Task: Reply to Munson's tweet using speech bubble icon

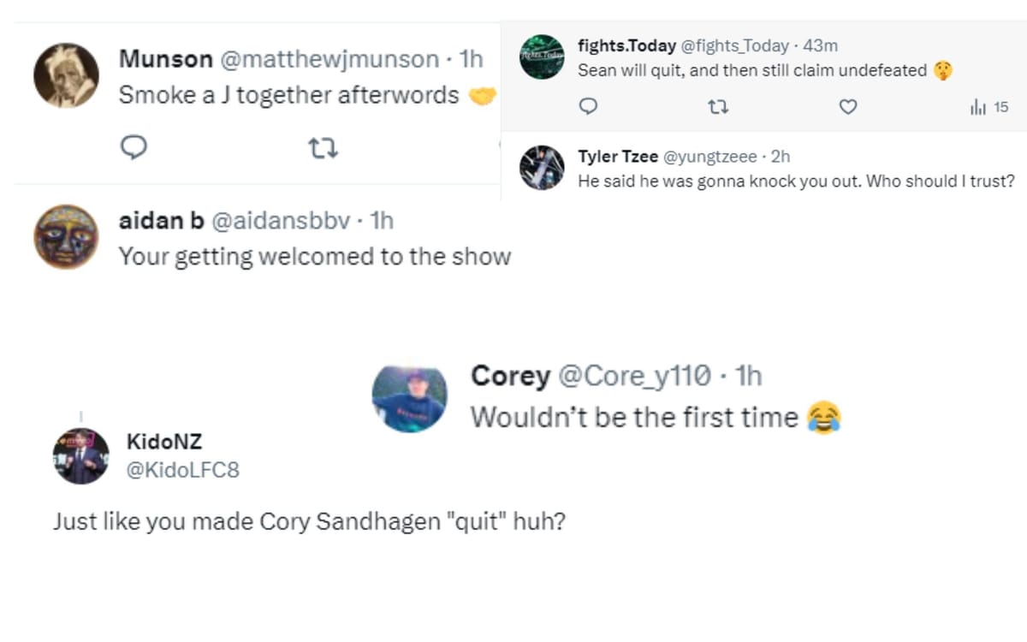Action: pos(134,147)
